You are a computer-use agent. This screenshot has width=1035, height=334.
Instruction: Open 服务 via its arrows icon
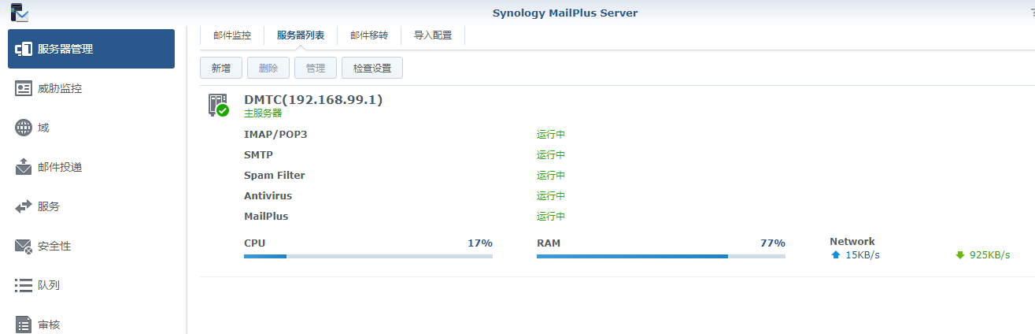point(24,206)
